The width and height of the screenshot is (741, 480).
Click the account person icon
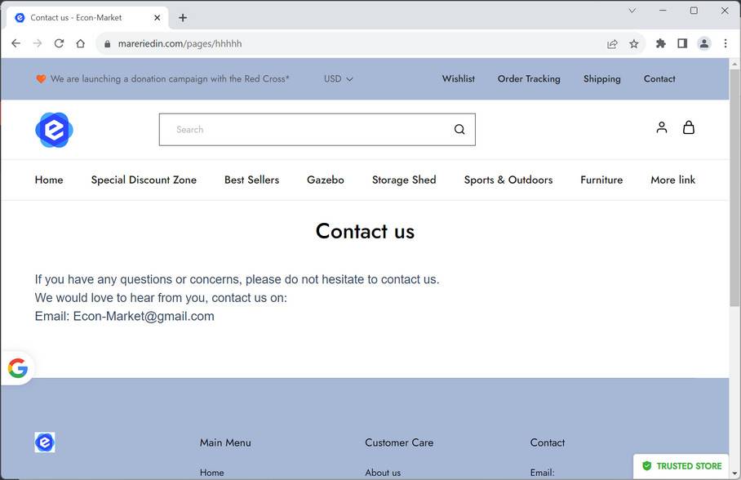pos(661,127)
